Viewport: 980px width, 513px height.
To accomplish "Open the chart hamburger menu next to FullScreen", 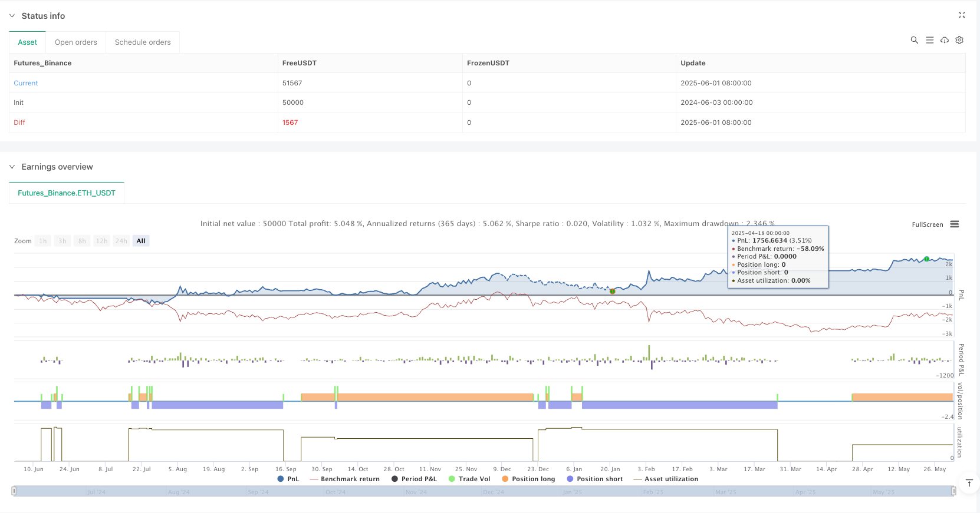I will click(955, 224).
